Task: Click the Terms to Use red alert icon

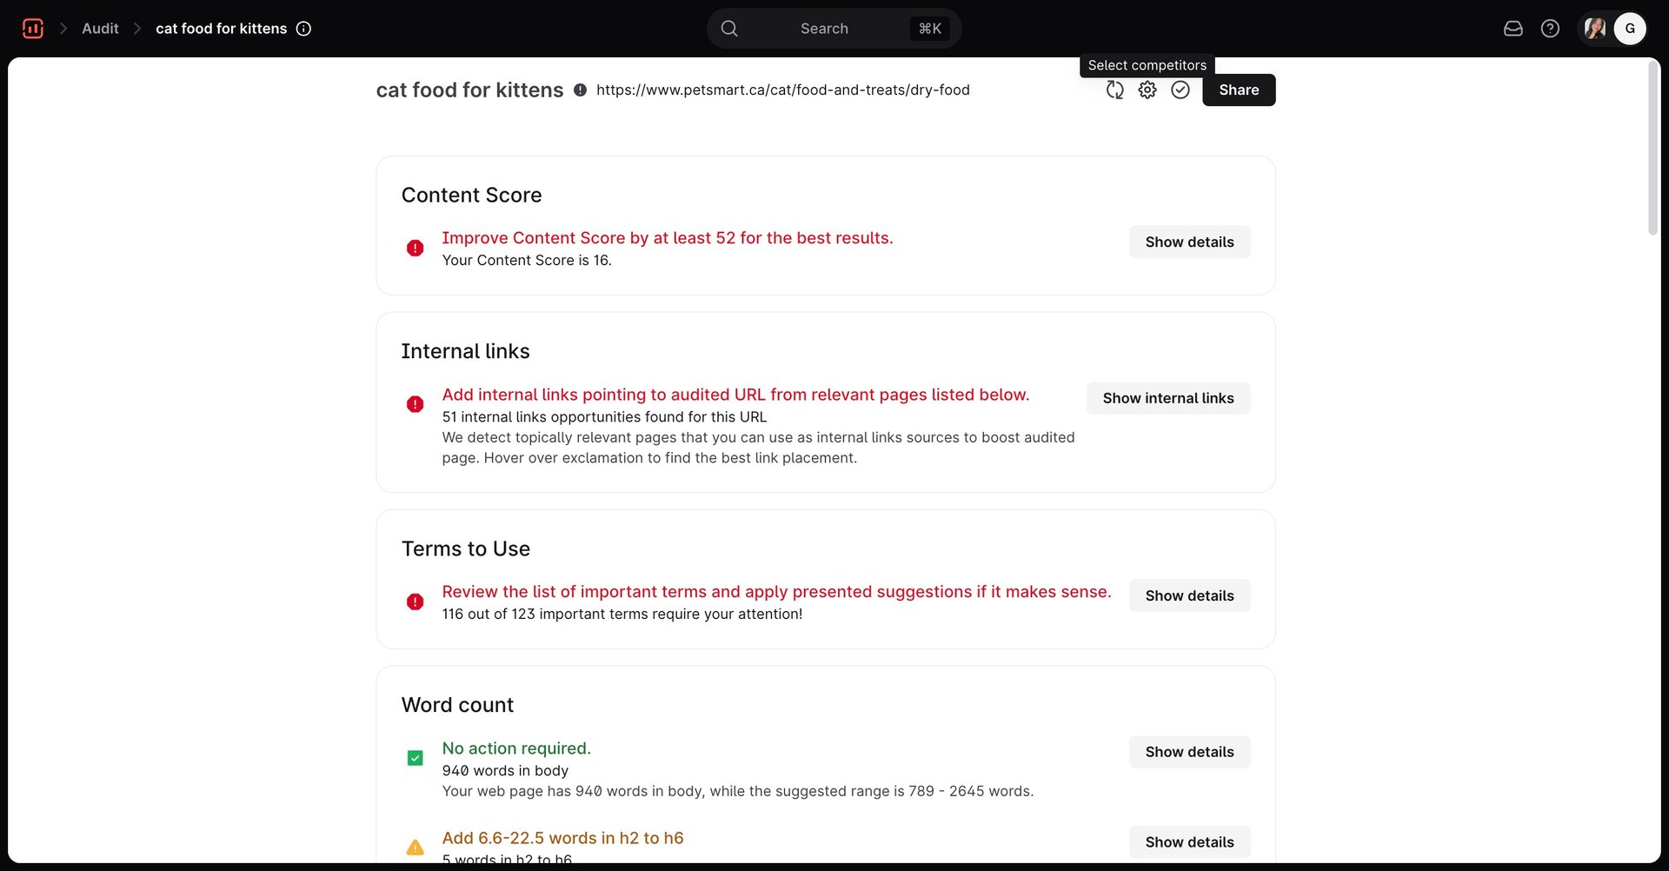Action: point(416,602)
